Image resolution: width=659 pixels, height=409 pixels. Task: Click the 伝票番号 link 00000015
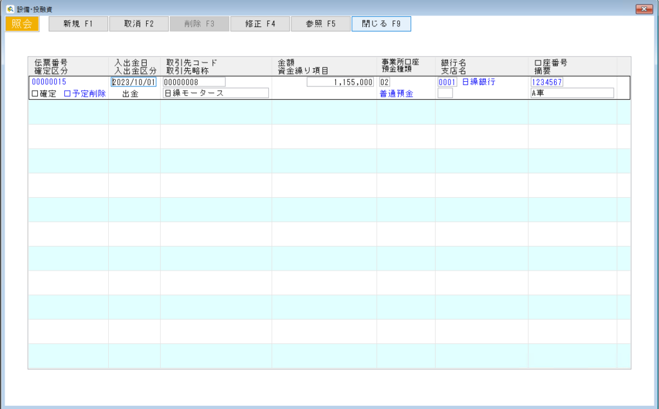click(49, 82)
